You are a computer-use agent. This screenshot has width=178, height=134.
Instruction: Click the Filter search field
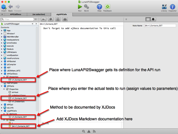[18, 19]
